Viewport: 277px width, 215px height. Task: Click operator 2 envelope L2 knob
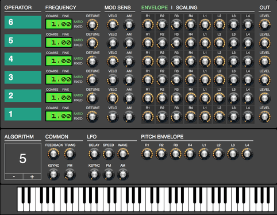coord(219,98)
